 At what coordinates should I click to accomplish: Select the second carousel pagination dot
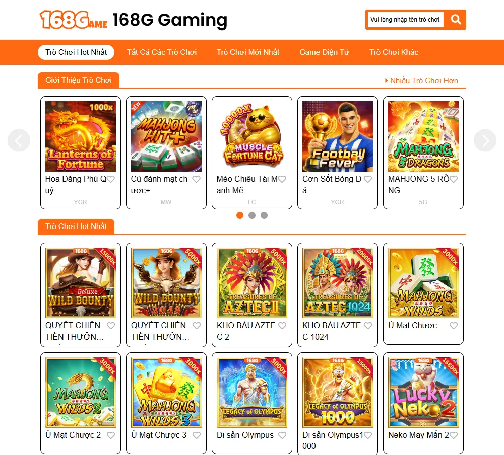click(x=252, y=215)
